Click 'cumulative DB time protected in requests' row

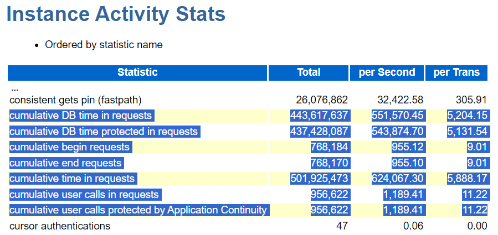coord(104,132)
